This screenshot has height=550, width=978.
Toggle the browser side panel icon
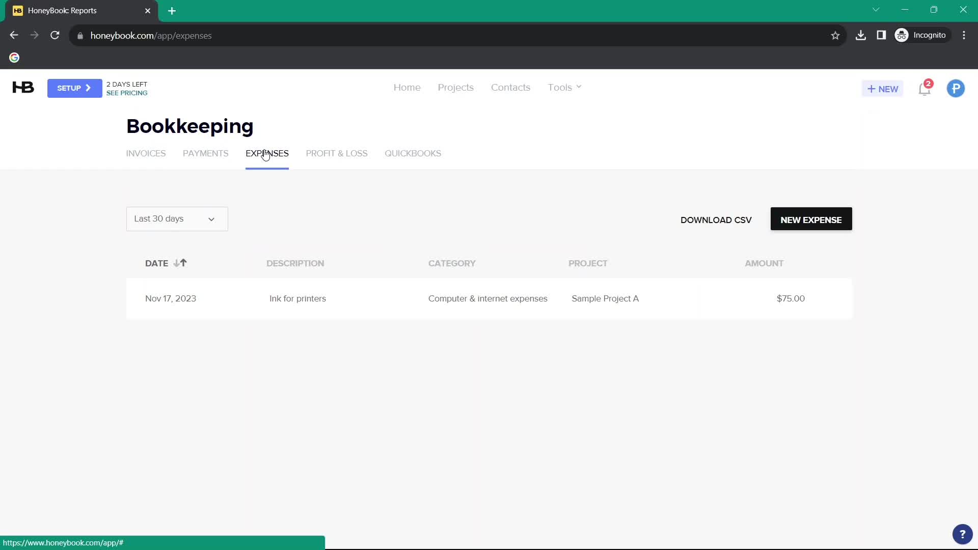point(881,35)
